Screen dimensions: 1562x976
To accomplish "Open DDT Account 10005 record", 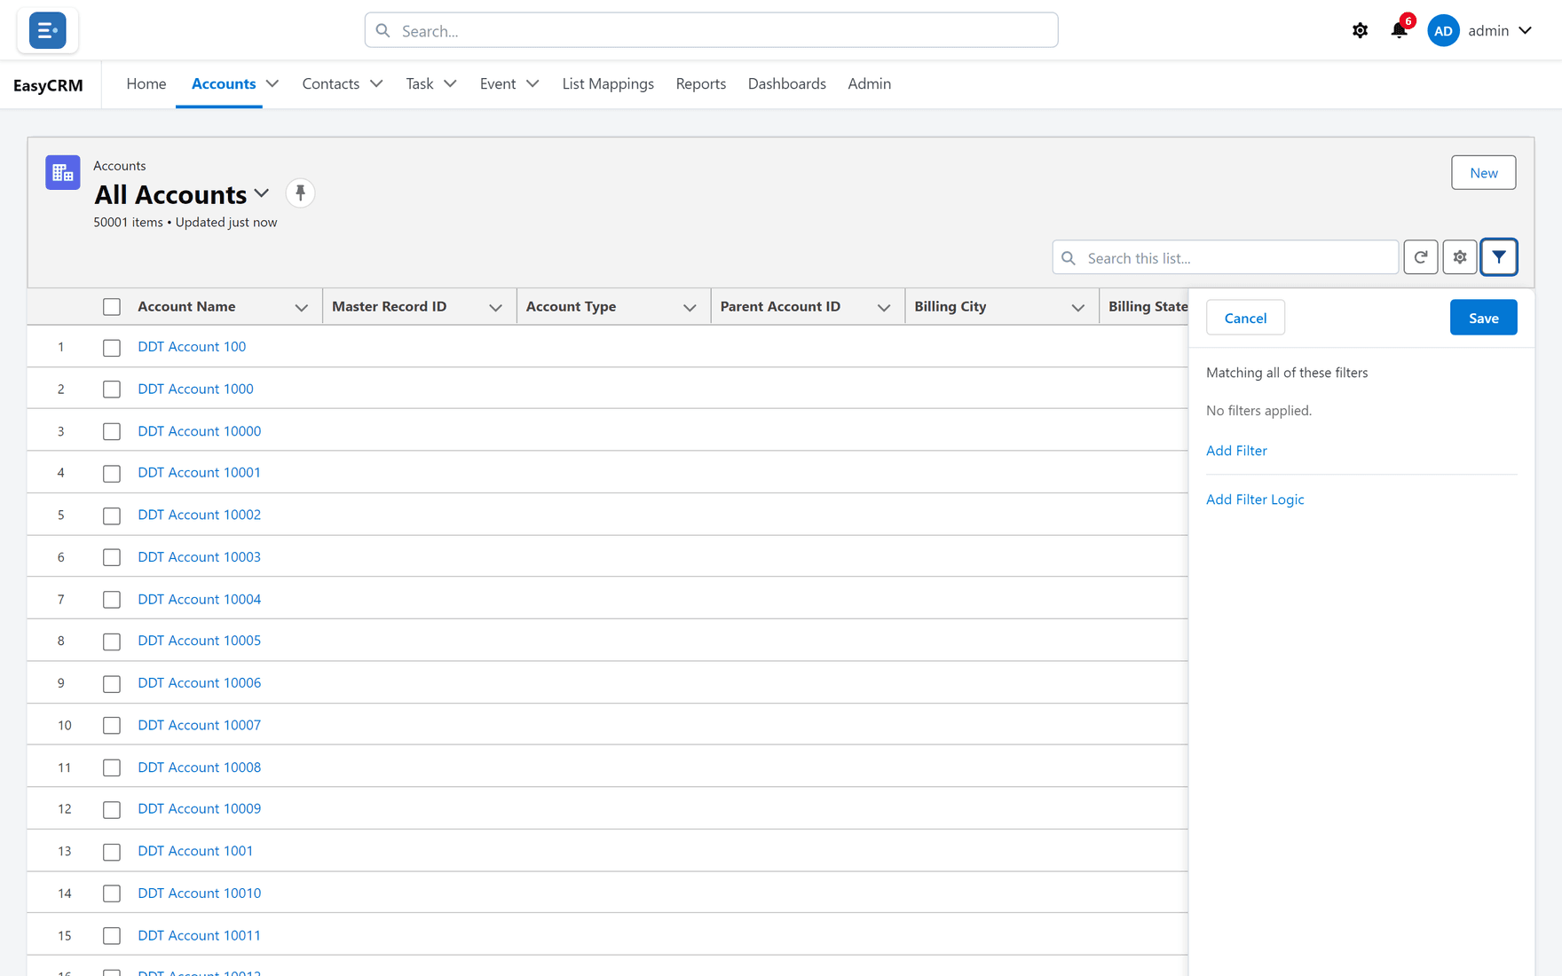I will (x=199, y=641).
